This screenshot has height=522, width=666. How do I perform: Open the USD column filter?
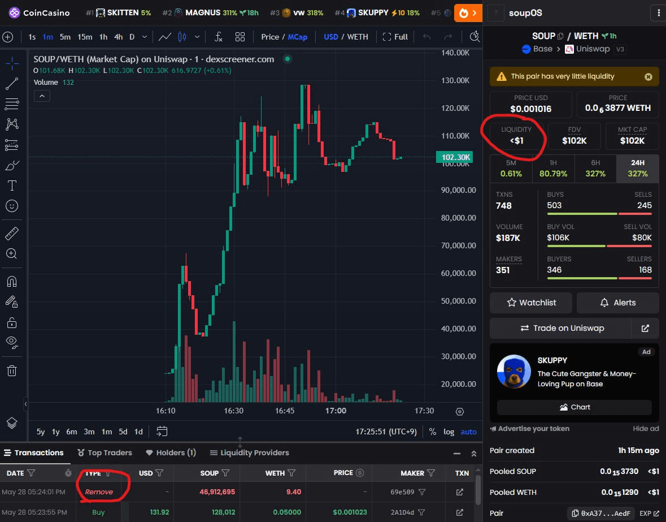coord(159,473)
